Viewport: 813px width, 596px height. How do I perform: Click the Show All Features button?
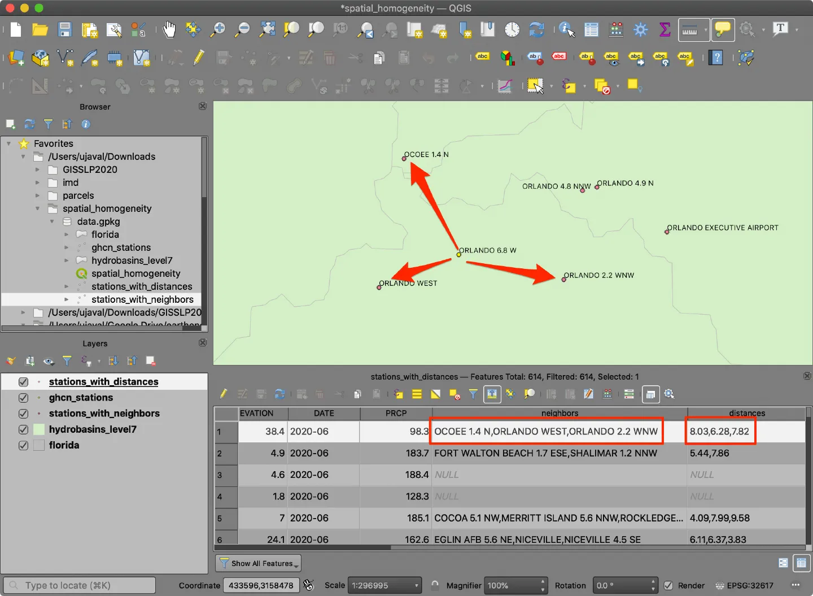coord(258,563)
